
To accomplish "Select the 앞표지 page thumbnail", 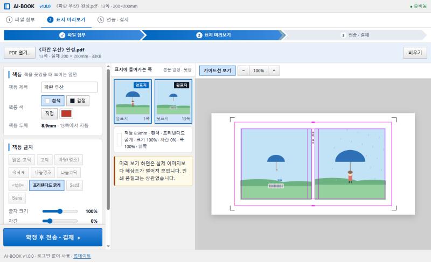I will 133,102.
